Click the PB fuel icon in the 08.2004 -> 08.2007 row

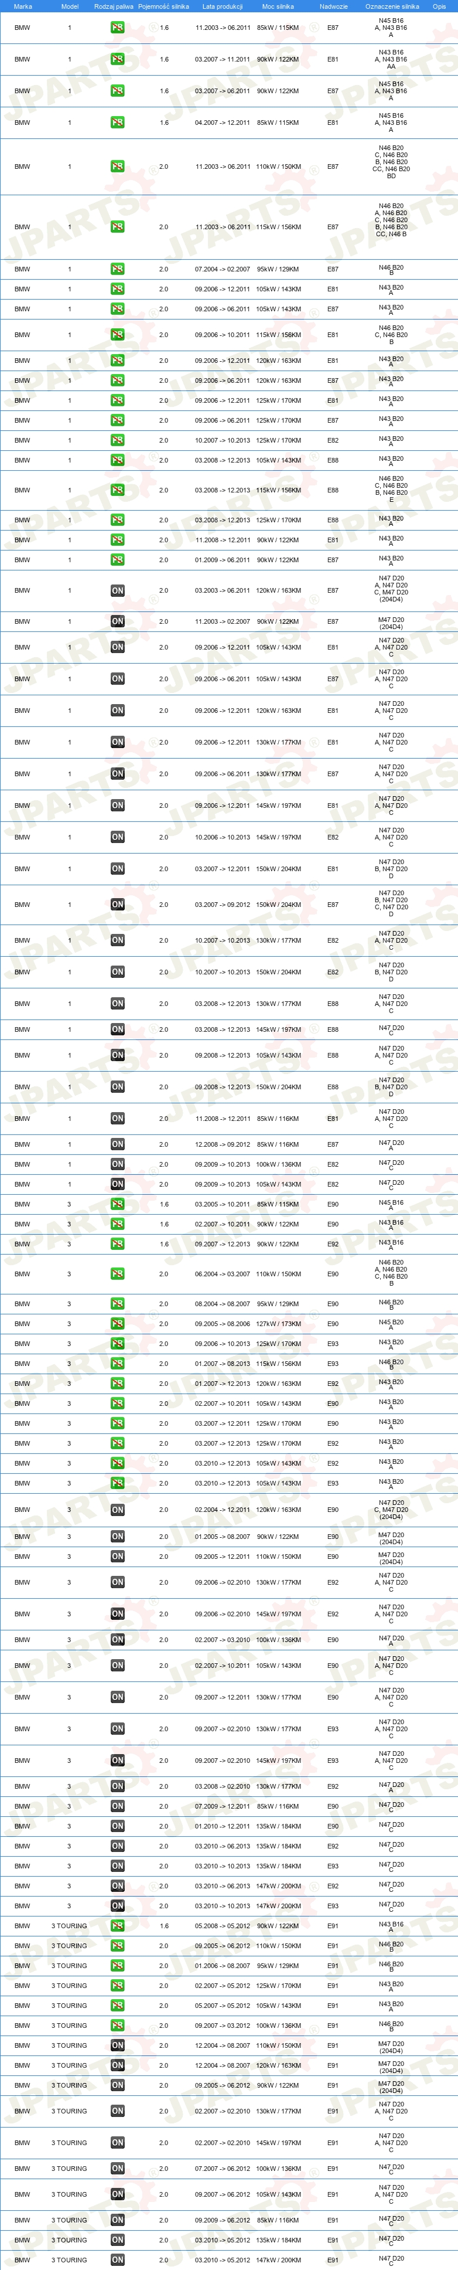tap(117, 1303)
